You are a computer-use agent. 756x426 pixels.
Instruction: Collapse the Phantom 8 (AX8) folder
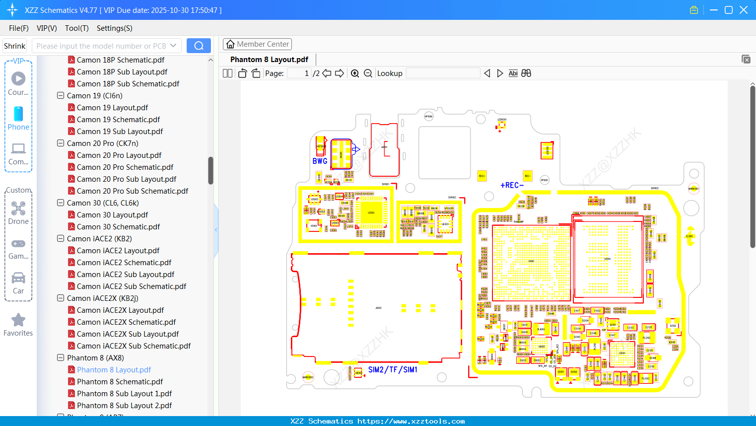(x=61, y=357)
